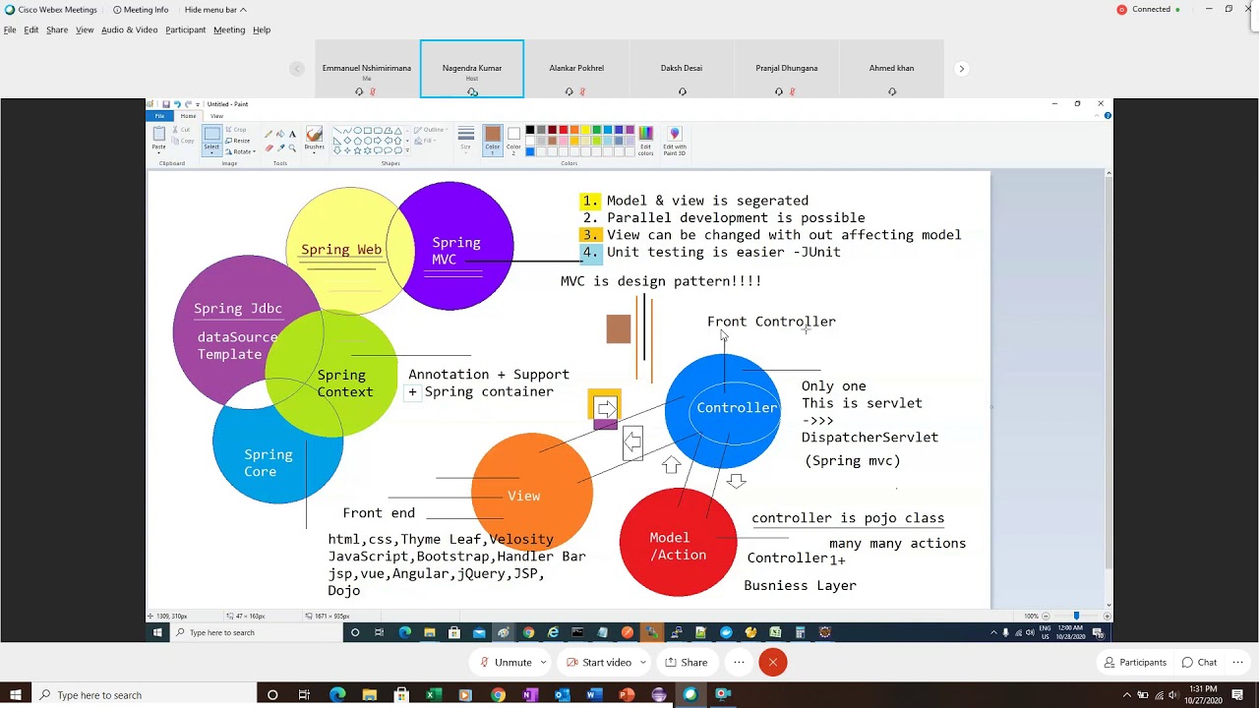Open Start video options arrow

point(642,663)
